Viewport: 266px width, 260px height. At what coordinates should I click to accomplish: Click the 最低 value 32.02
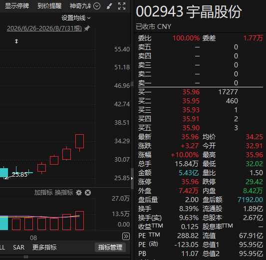click(255, 164)
